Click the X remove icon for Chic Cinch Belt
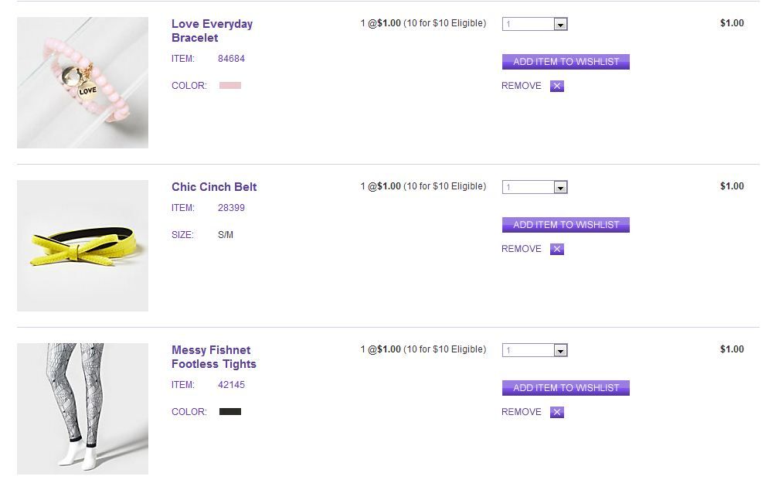This screenshot has height=490, width=775. pos(557,249)
